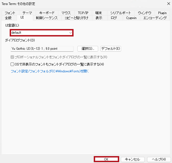Click the キャンセル button
The image size is (172, 163).
tap(132, 159)
